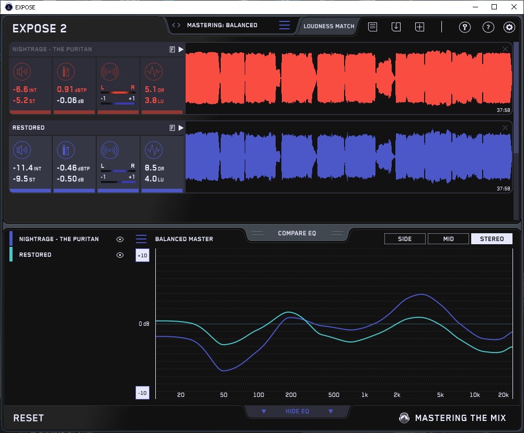This screenshot has height=433, width=524.
Task: Click the Mastering: Balanced preset name
Action: coord(222,25)
